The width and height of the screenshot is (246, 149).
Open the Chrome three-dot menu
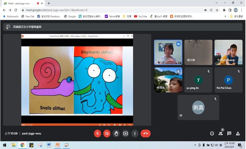pyautogui.click(x=241, y=10)
